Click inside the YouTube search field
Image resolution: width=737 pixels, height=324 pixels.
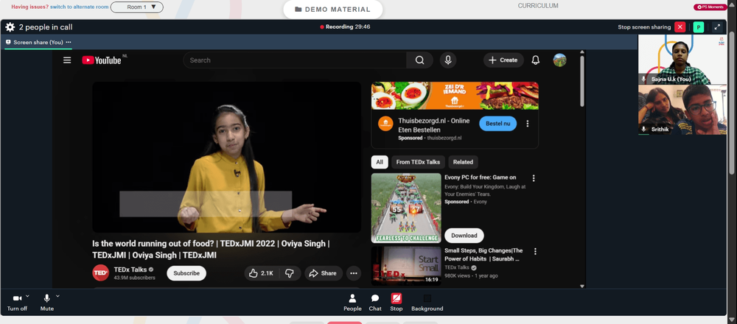(x=295, y=60)
